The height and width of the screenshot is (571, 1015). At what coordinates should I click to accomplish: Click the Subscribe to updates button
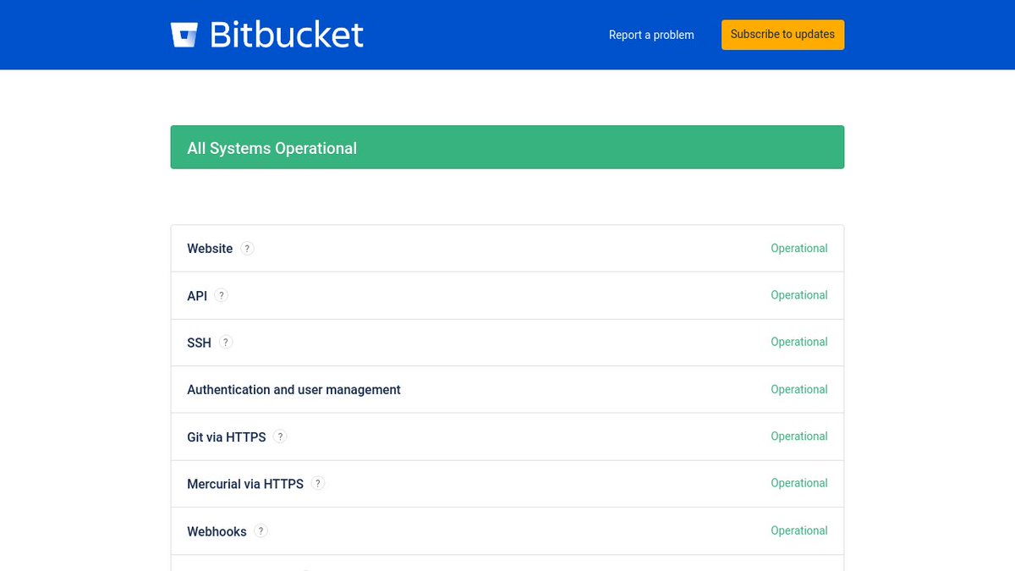coord(782,35)
